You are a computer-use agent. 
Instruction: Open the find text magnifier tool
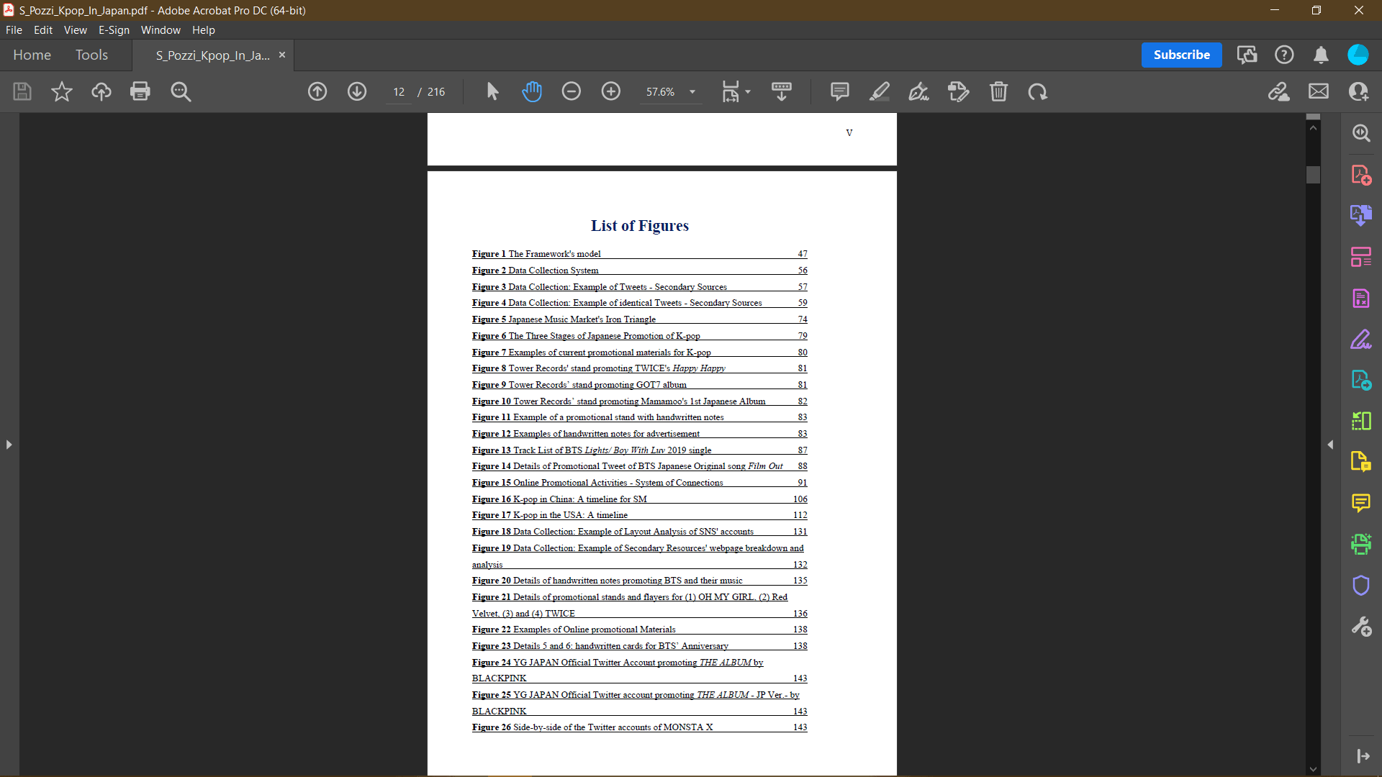click(181, 91)
